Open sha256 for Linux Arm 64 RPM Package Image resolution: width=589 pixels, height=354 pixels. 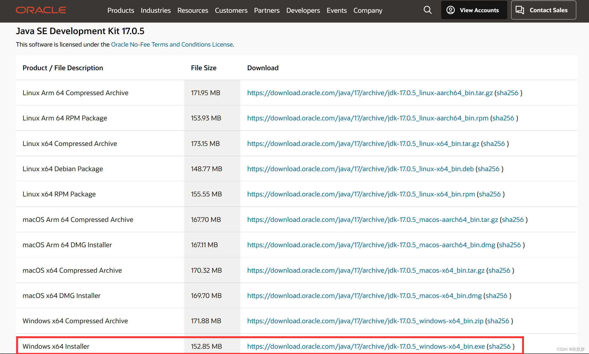503,118
